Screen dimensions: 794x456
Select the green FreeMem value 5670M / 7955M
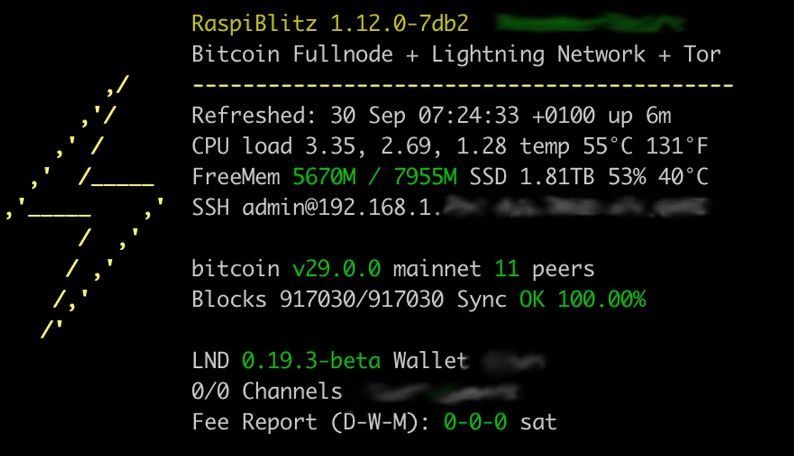pos(375,177)
